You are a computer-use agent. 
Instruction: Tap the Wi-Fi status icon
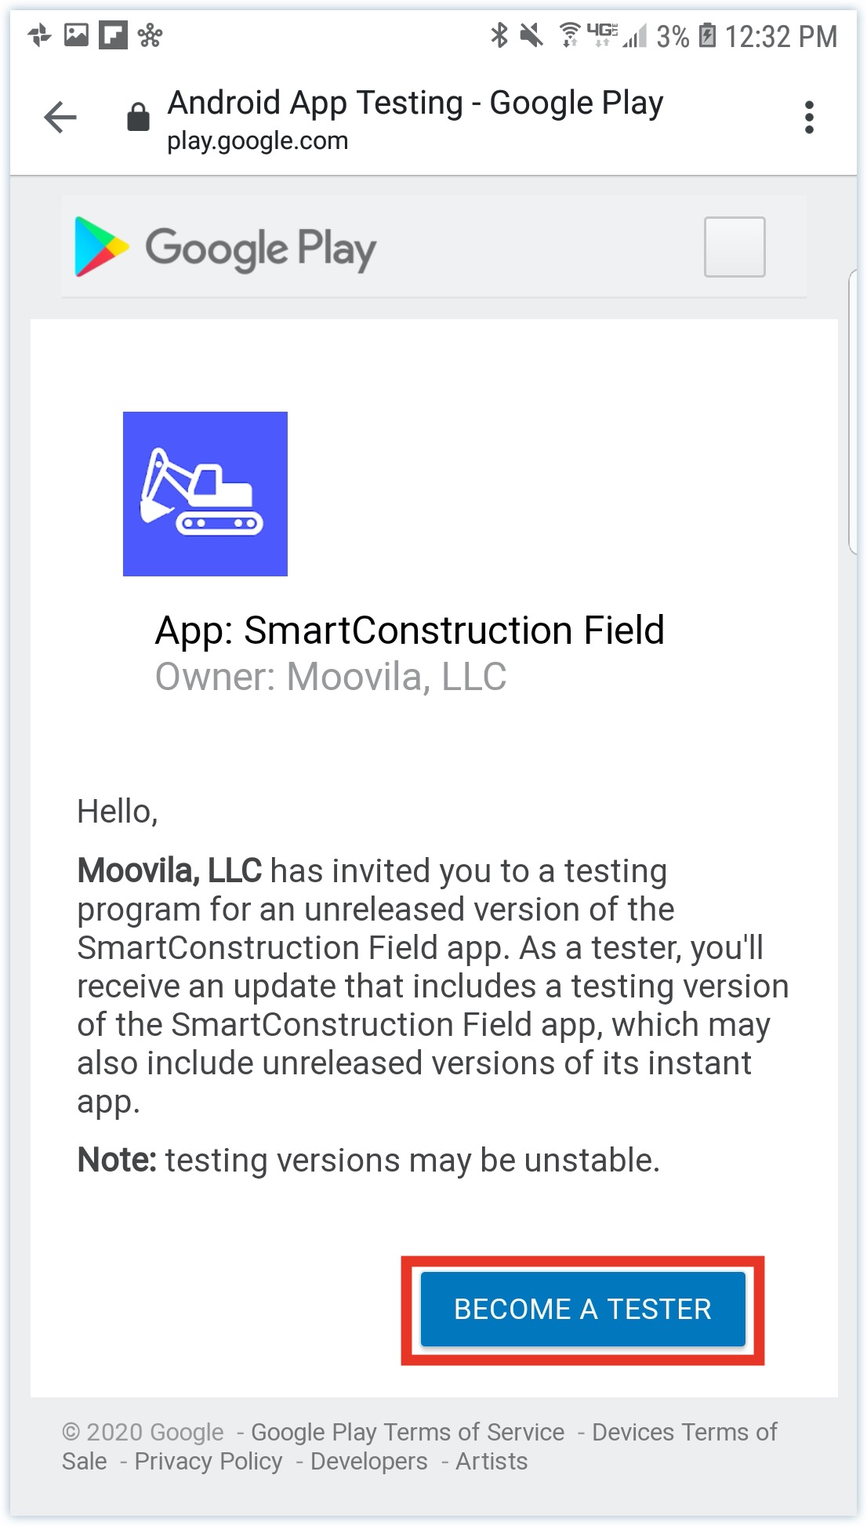coord(570,35)
